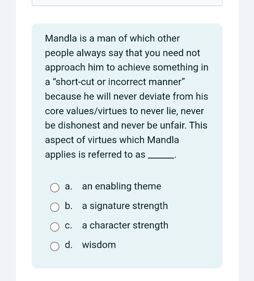Click the question paragraph starting 'Mandla is a man'
Screen dimensions: 254x281
click(127, 96)
